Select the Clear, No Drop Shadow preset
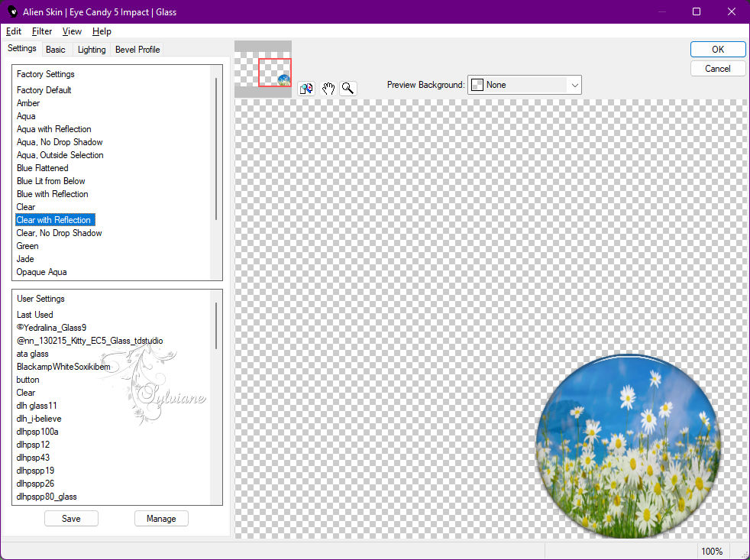This screenshot has width=750, height=560. (x=60, y=232)
